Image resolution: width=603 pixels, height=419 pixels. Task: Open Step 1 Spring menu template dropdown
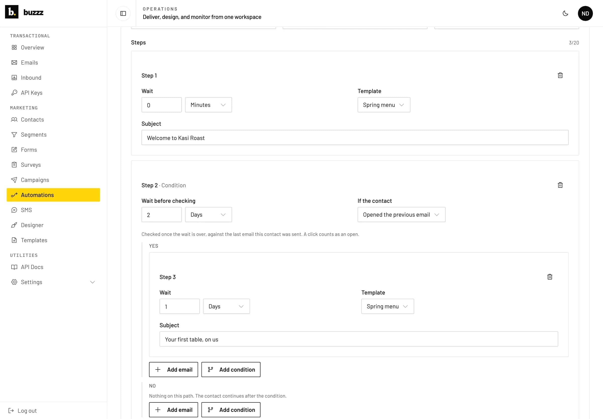click(x=384, y=105)
